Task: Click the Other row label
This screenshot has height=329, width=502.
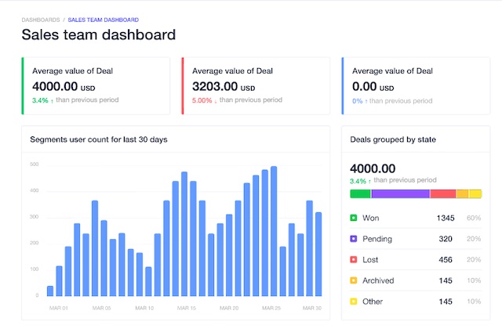Action: (x=373, y=302)
